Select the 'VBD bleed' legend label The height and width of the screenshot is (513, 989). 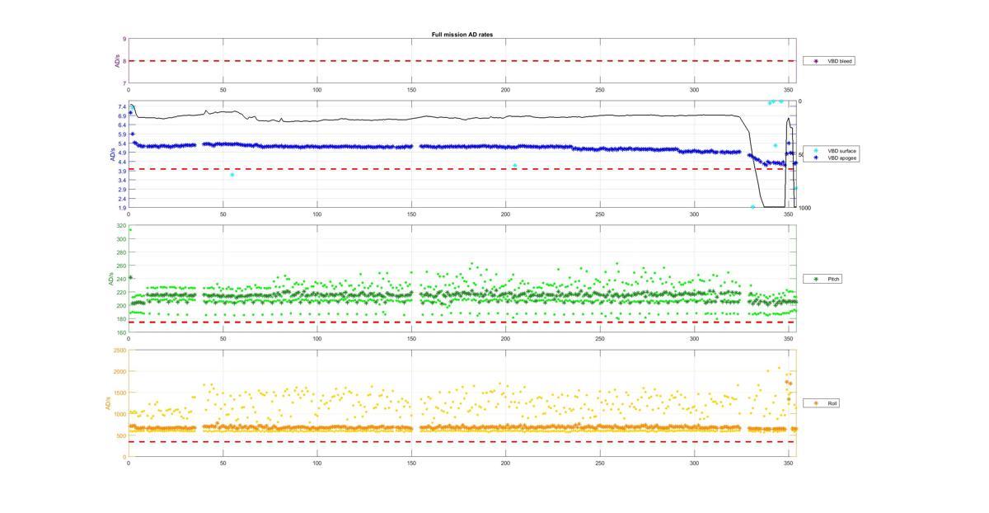[x=840, y=61]
